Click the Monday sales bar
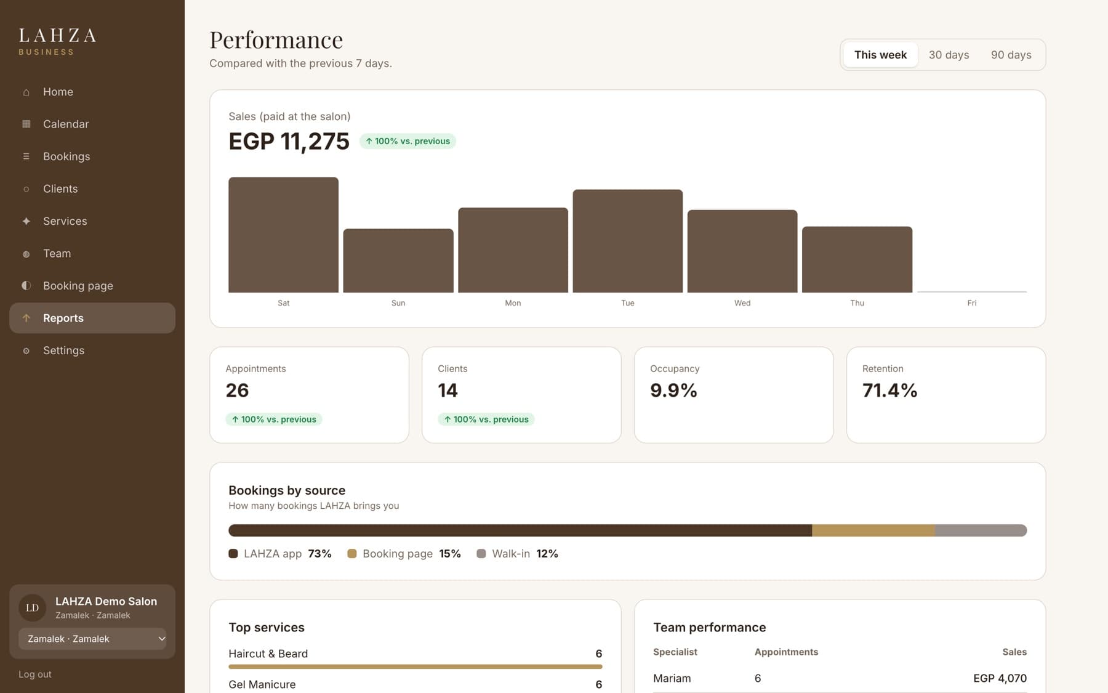This screenshot has height=693, width=1108. pos(513,250)
